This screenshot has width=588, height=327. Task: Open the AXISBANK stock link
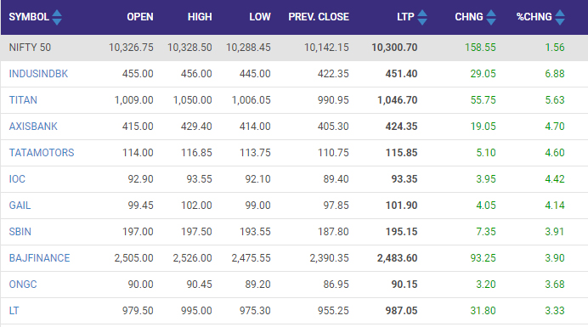point(33,126)
